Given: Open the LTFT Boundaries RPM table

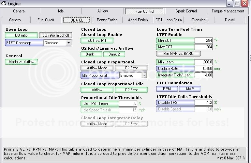Looking at the screenshot, I should pyautogui.click(x=167, y=89).
